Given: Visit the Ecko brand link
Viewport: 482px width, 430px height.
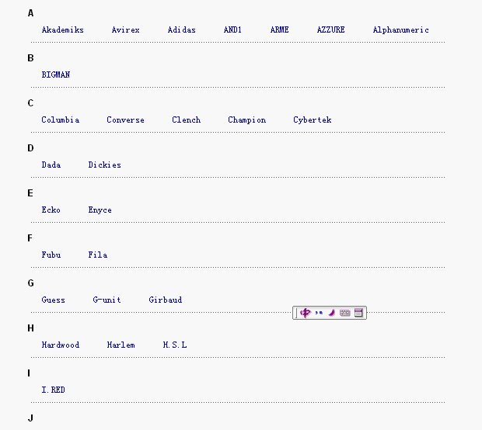Looking at the screenshot, I should (x=51, y=210).
